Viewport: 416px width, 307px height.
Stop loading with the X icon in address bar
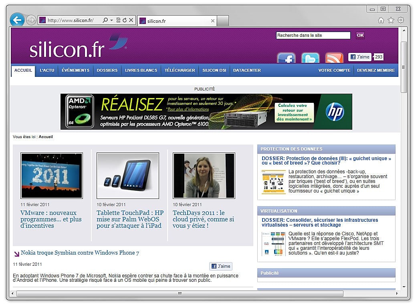(131, 20)
